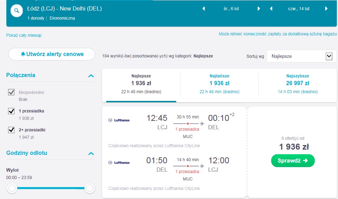Viewport: 338px width, 199px height.
Task: Click the 00:00 – 23:59 time range text
Action: click(x=19, y=178)
